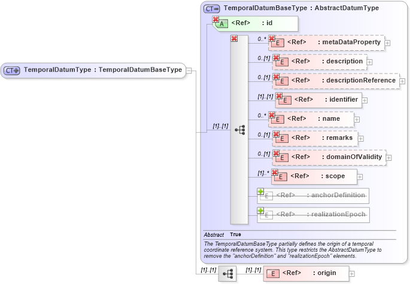Select the ': description' label
This screenshot has height=284, width=410.
(342, 61)
